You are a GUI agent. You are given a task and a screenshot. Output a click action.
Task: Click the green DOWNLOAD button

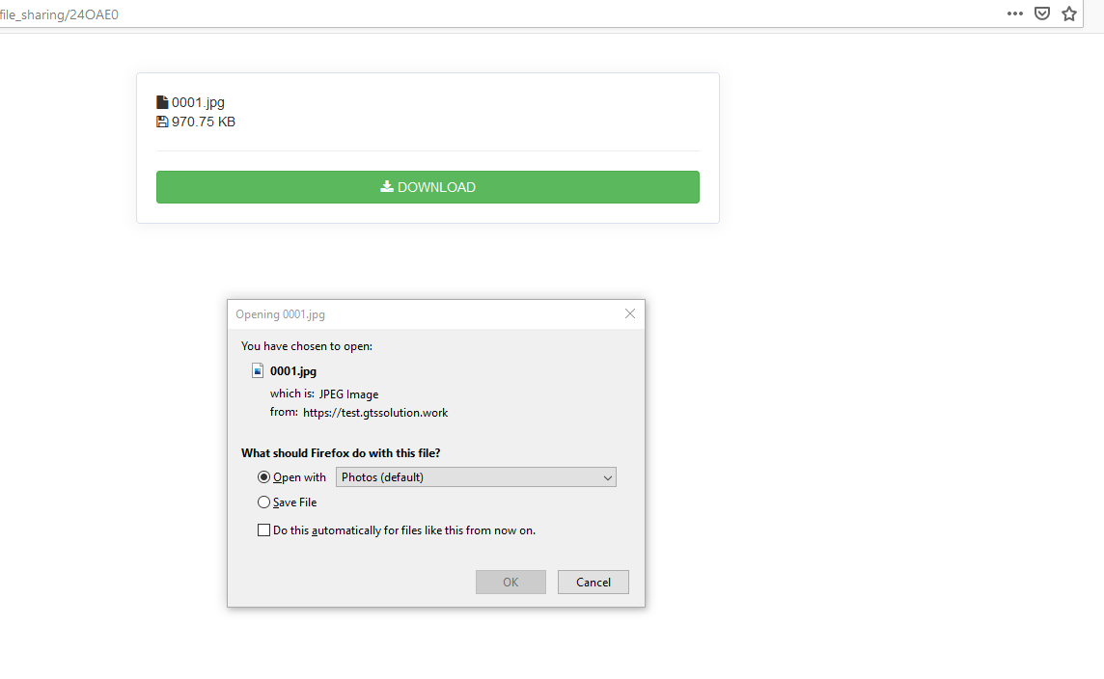point(428,186)
